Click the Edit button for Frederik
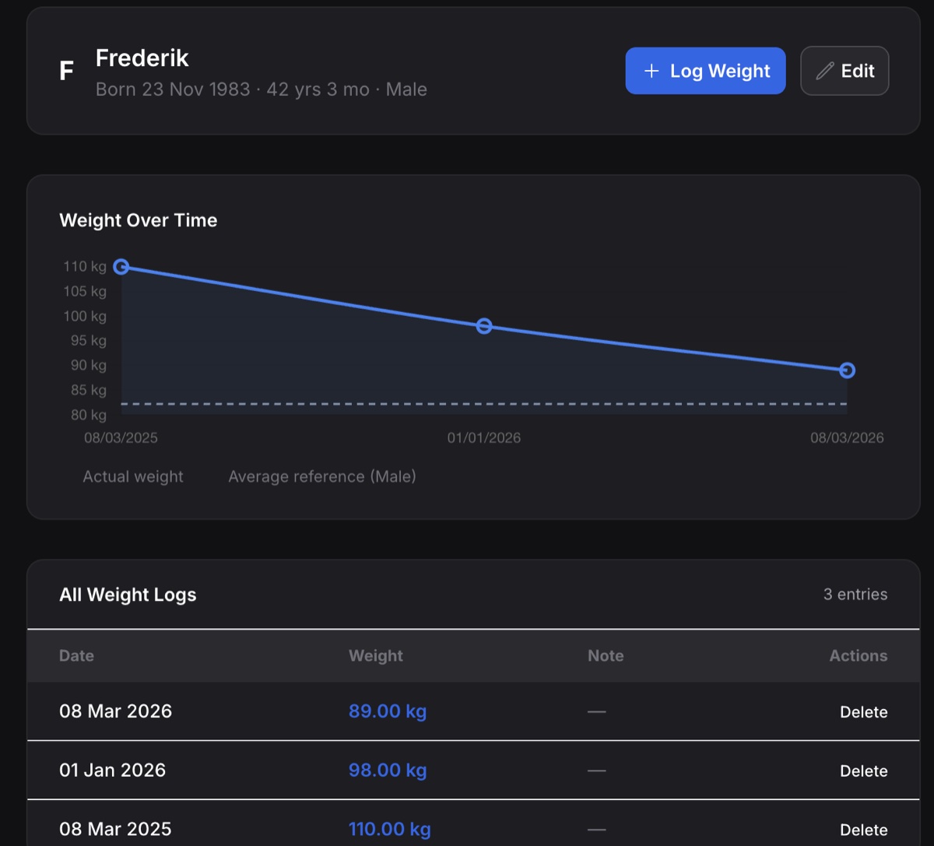 pyautogui.click(x=844, y=70)
